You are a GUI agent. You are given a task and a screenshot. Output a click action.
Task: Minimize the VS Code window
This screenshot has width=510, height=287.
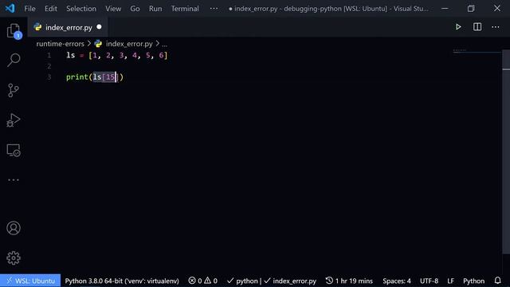[x=445, y=9]
